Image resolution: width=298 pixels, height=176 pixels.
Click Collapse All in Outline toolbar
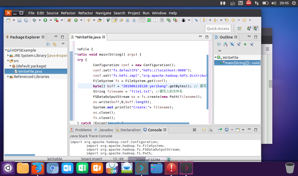click(x=219, y=45)
